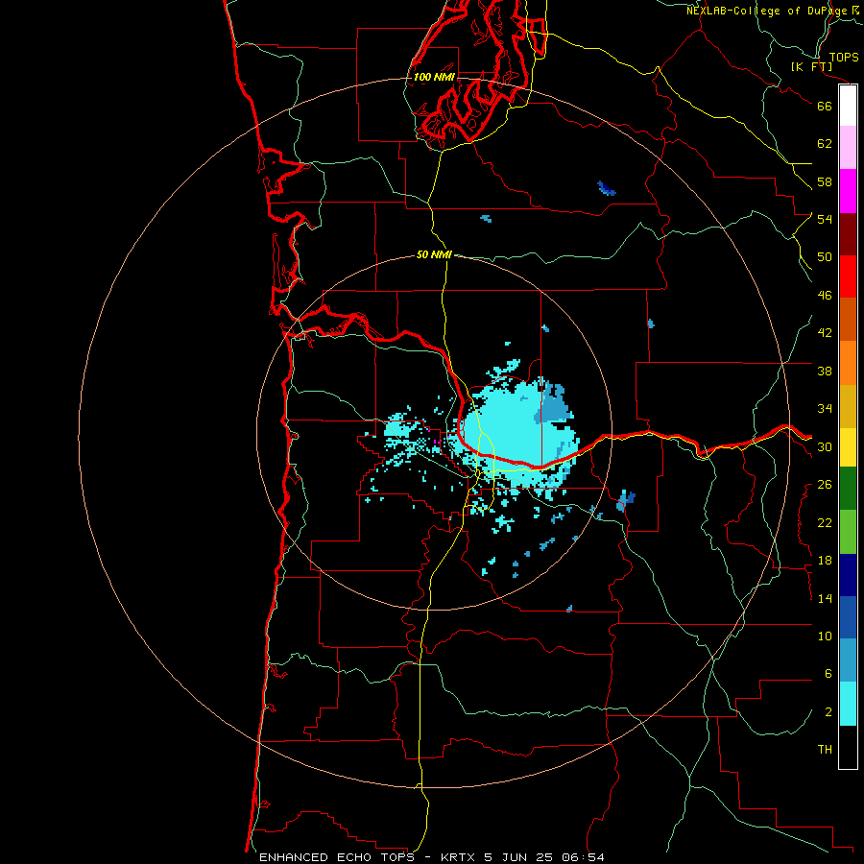This screenshot has width=864, height=864.
Task: Click the legend value 34
Action: [825, 409]
